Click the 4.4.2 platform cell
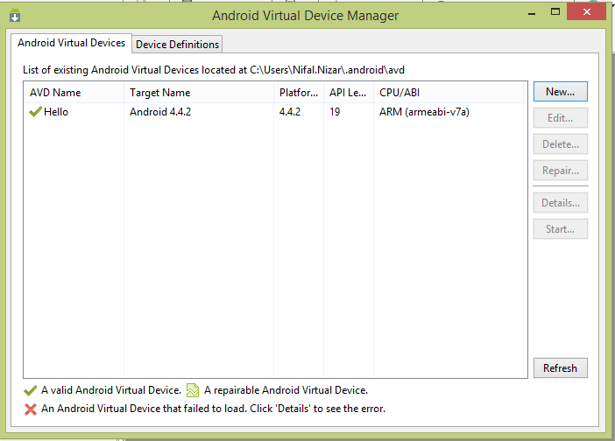The width and height of the screenshot is (615, 441). coord(290,112)
